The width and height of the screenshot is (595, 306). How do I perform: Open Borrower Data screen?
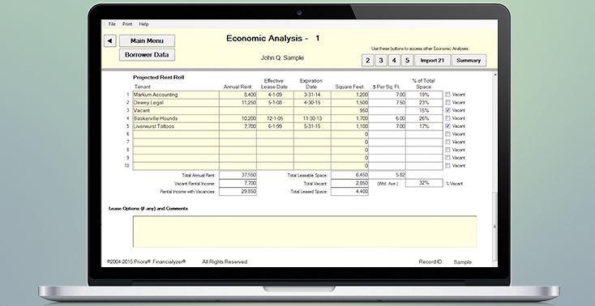pyautogui.click(x=147, y=54)
